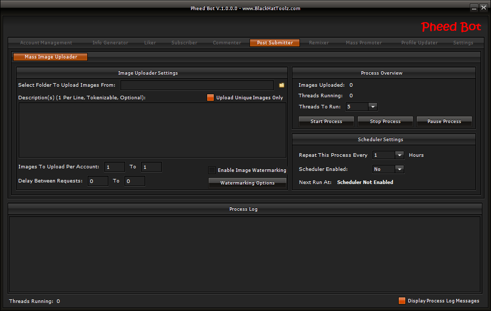The image size is (491, 311).
Task: Toggle Display Process Log Messages checkbox
Action: tap(402, 300)
